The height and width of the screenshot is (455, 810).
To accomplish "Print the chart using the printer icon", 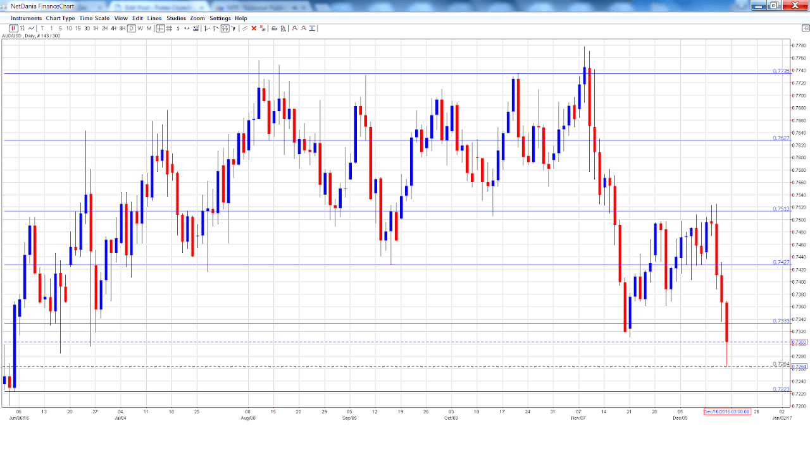I will pos(274,28).
